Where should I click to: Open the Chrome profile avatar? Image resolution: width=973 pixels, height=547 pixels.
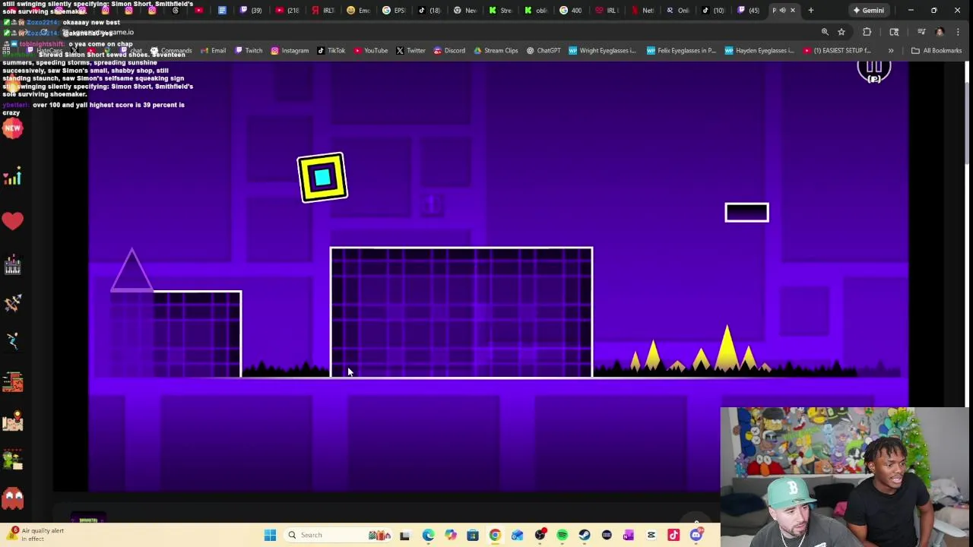click(x=940, y=32)
